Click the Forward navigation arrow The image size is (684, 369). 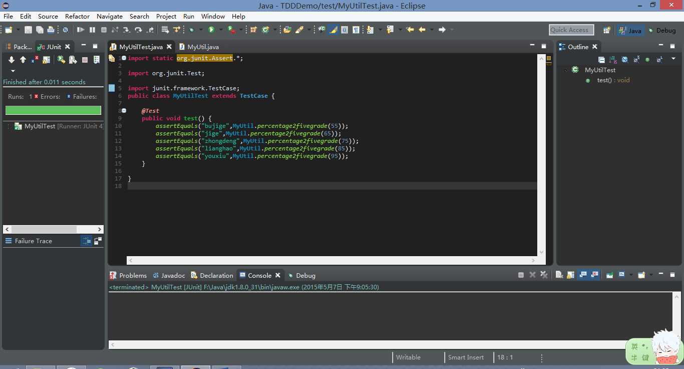pos(442,30)
